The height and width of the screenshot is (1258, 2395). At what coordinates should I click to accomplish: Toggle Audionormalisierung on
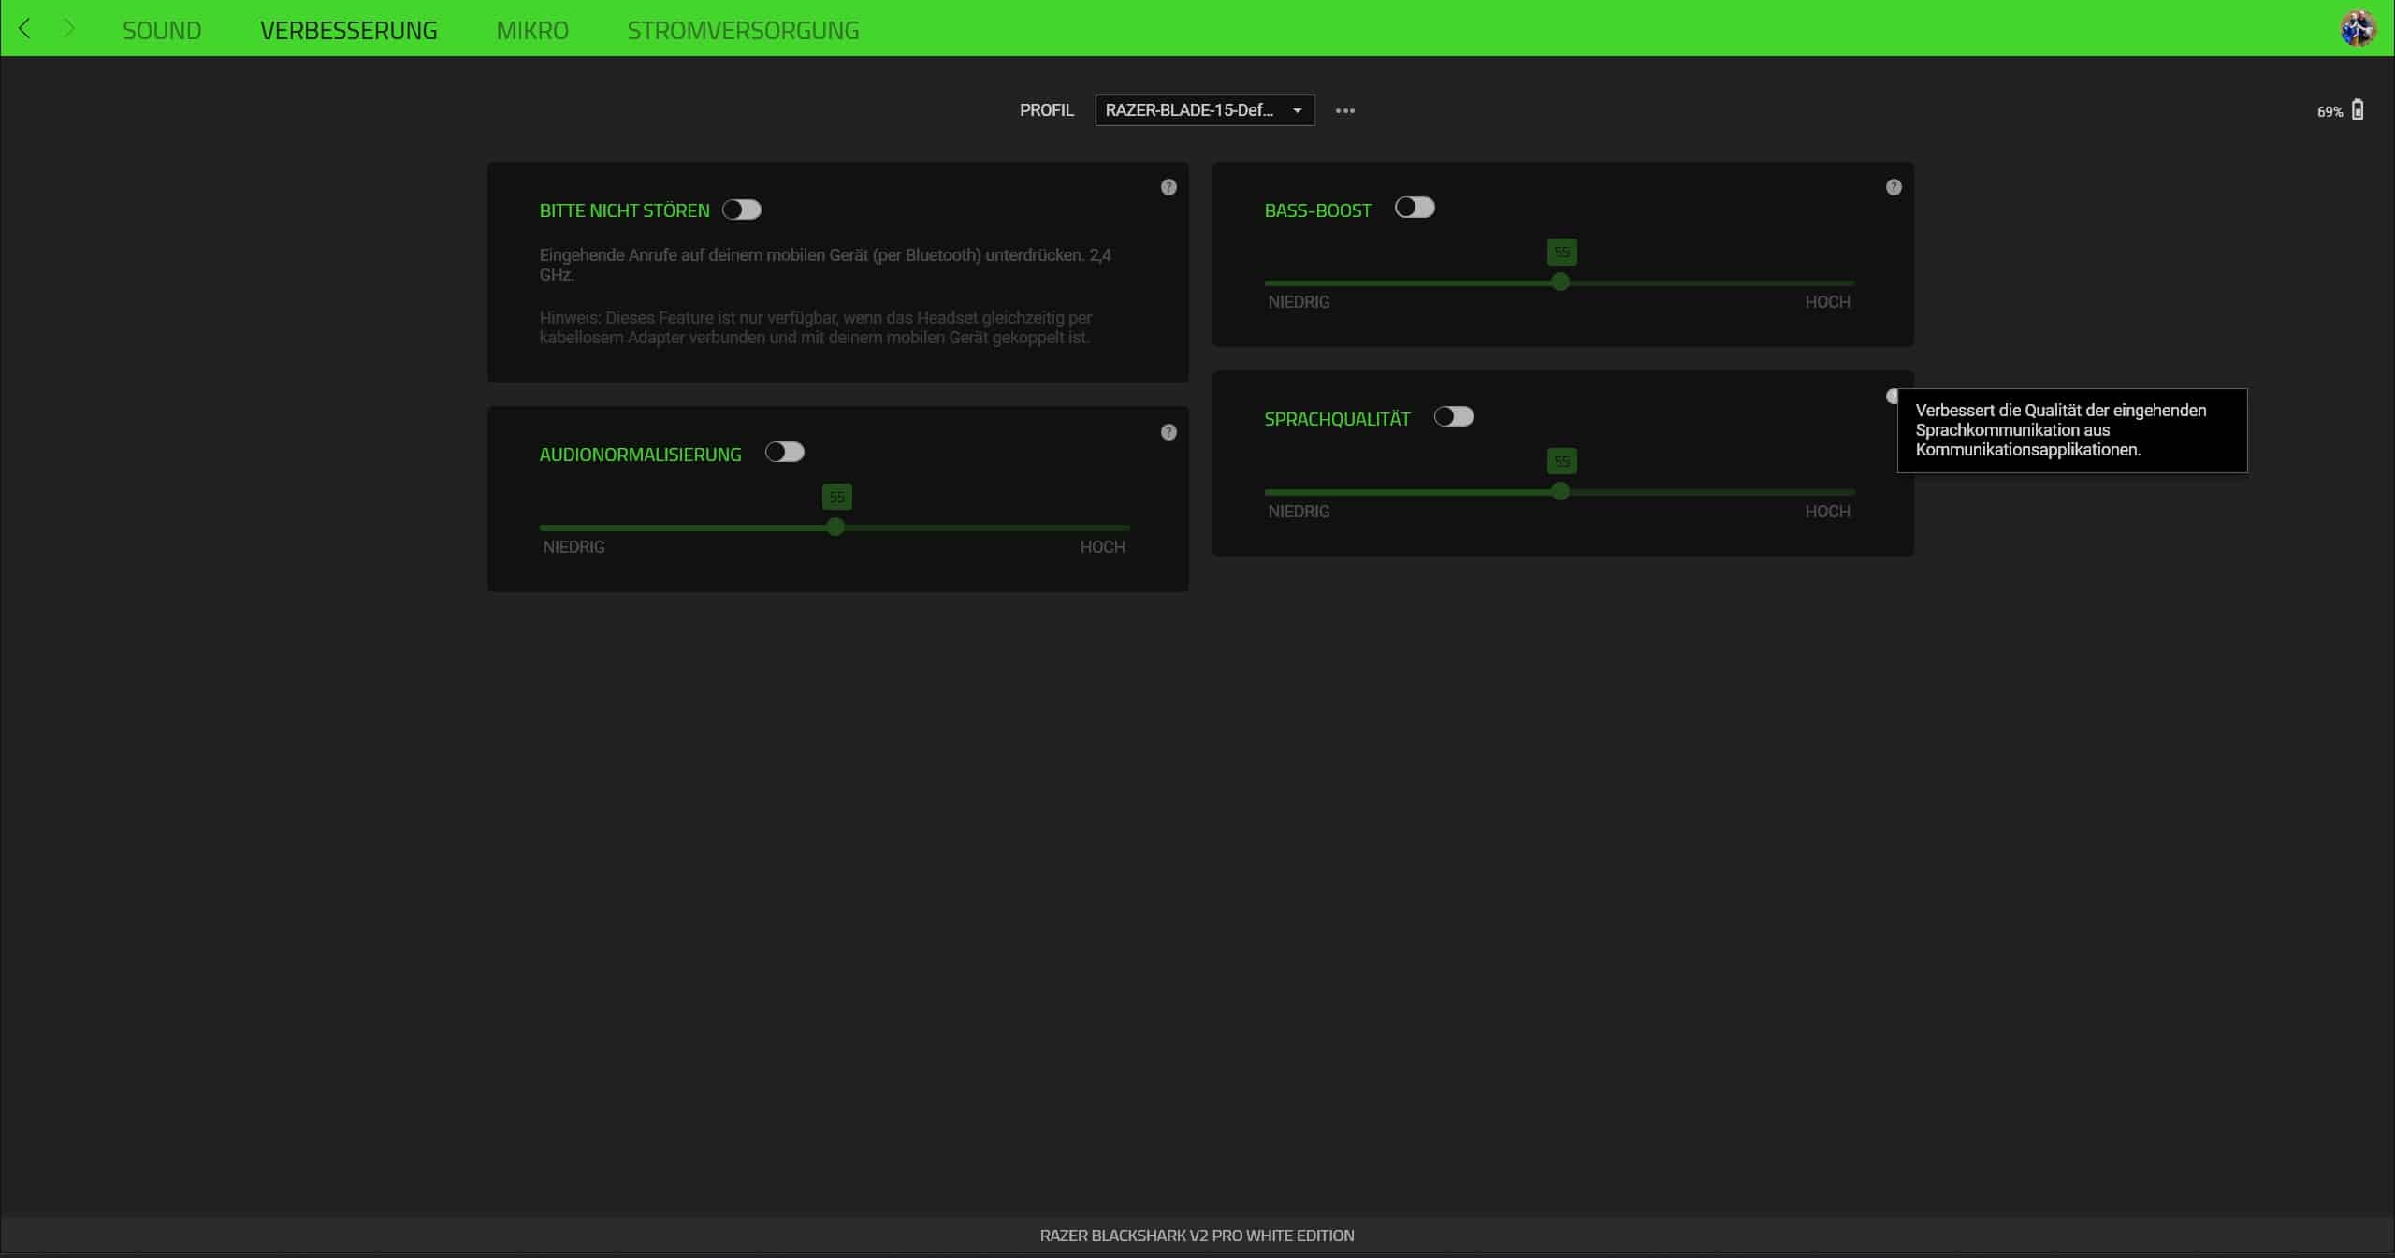click(x=785, y=453)
